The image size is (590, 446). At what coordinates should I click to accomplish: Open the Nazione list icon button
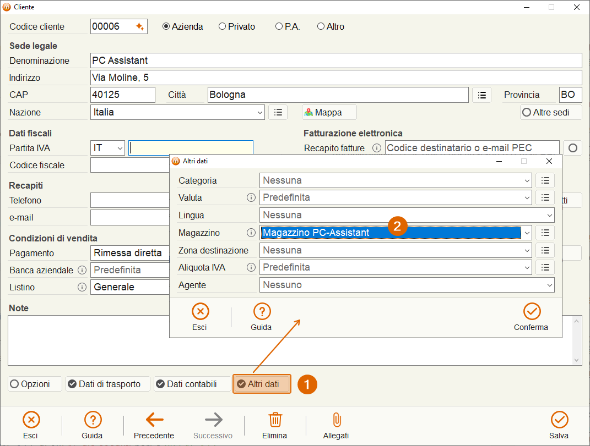click(278, 112)
